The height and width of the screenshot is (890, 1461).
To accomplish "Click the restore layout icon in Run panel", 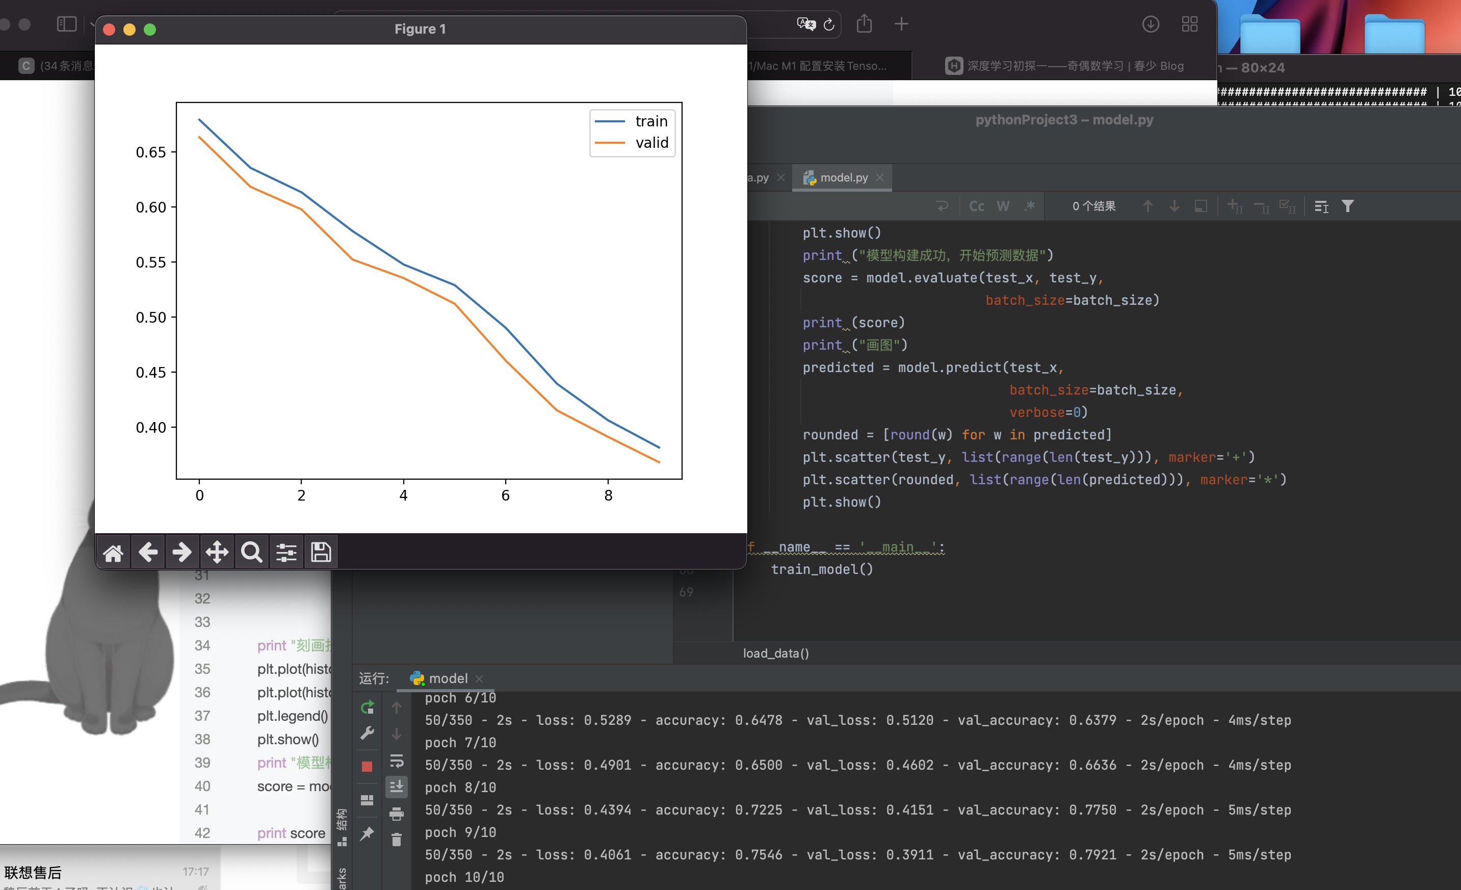I will pyautogui.click(x=367, y=800).
